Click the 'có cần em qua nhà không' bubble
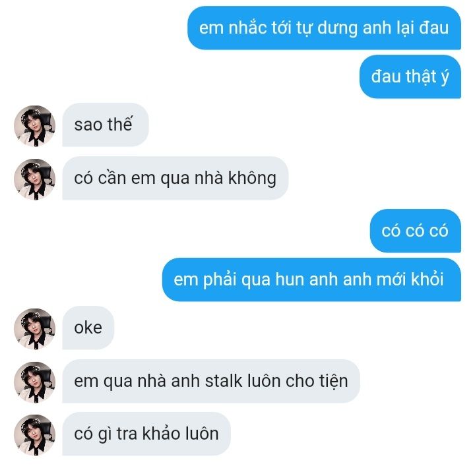475x470 pixels. [x=175, y=178]
